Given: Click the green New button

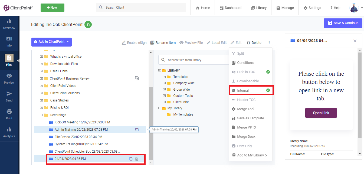Looking at the screenshot, I should pos(53,8).
